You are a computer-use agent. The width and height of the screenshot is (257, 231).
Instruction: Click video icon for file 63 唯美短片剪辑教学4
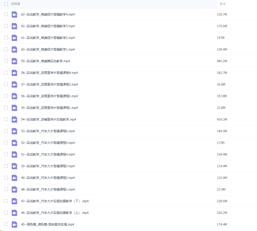coord(14,15)
